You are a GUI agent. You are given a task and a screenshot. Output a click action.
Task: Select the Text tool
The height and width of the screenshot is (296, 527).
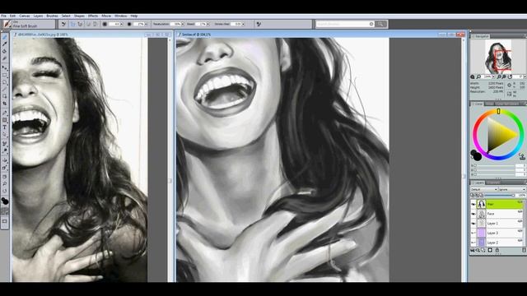[x=5, y=127]
